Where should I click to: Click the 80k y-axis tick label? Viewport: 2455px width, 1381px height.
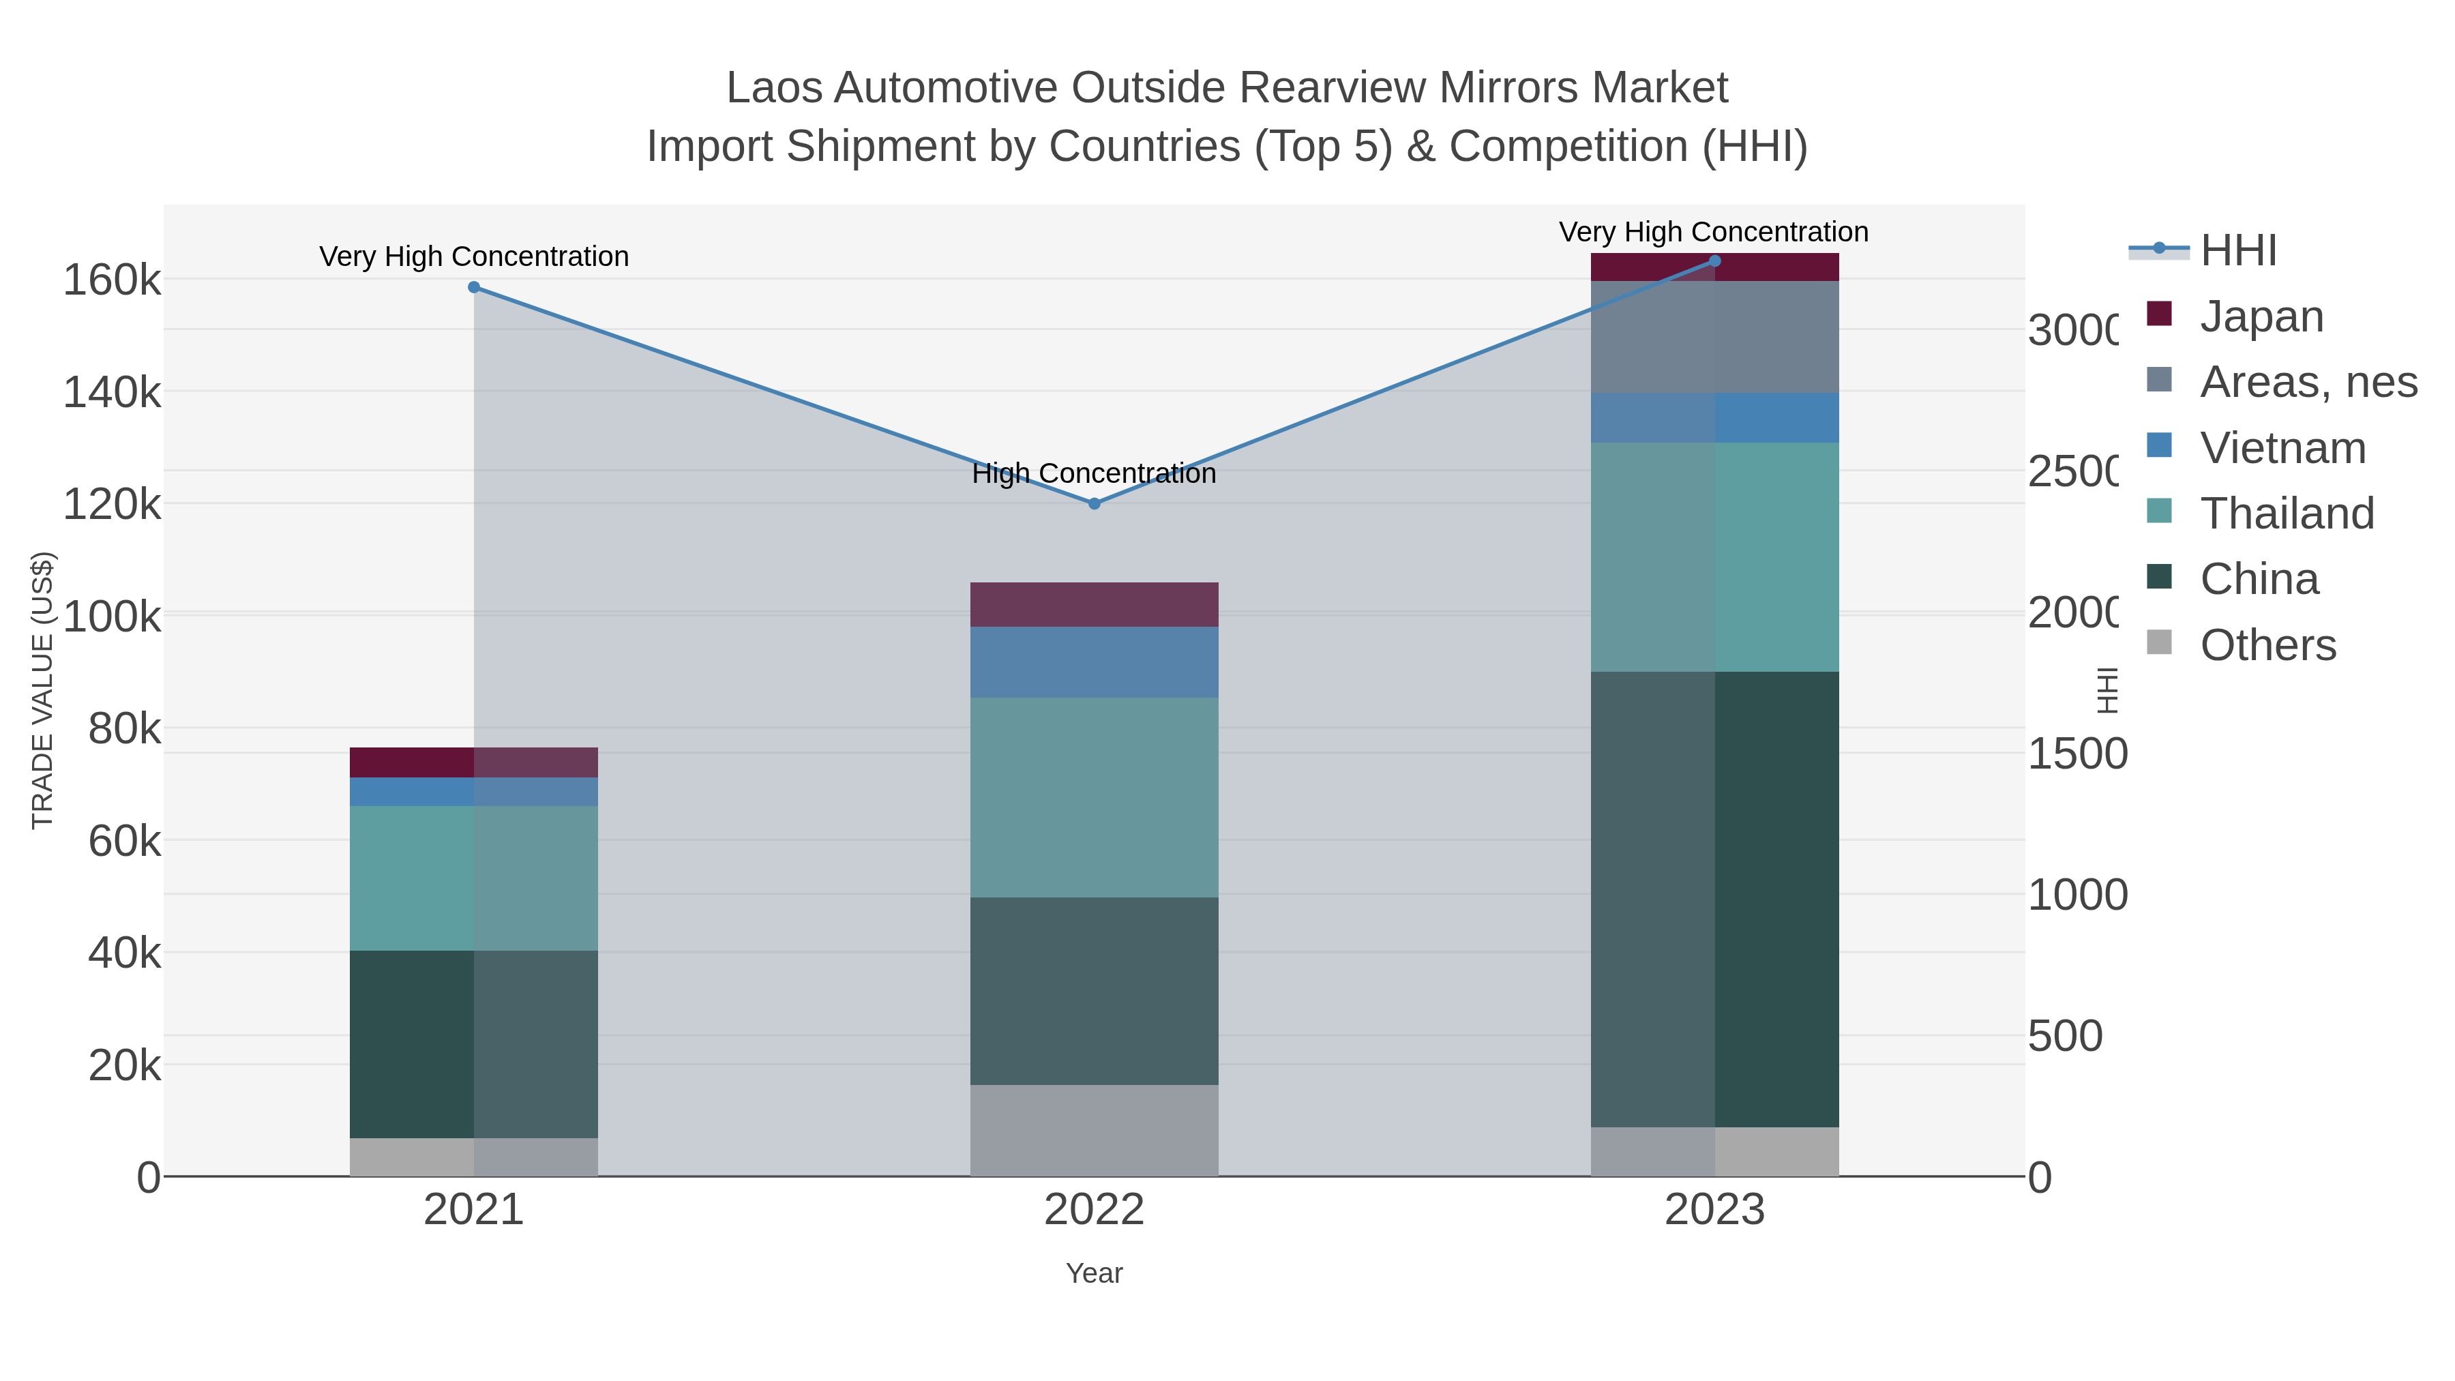coord(125,729)
